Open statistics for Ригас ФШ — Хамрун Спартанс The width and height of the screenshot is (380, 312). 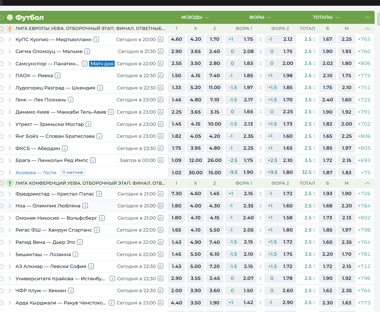point(161,230)
